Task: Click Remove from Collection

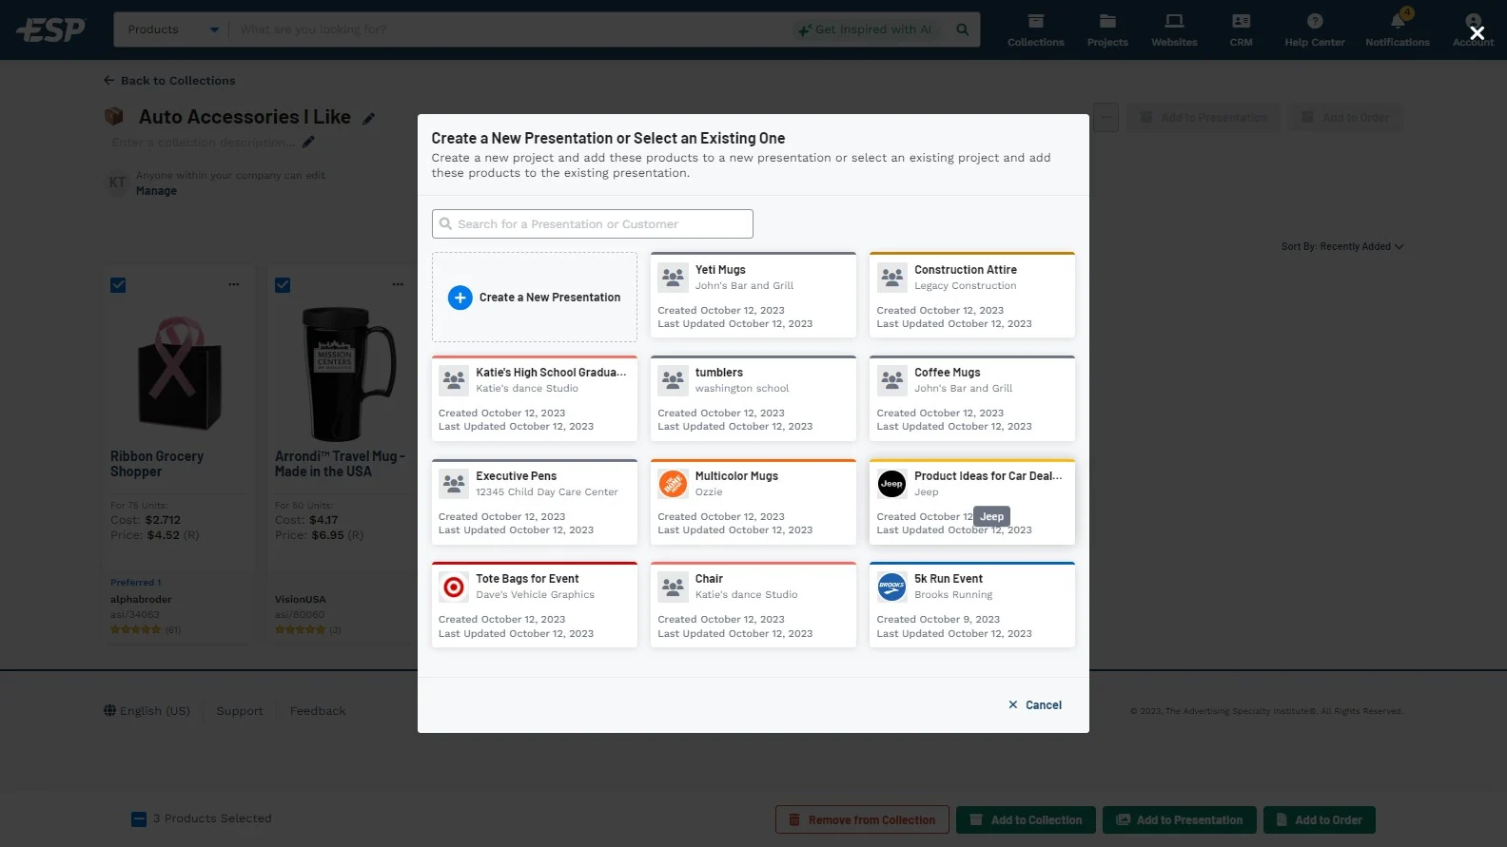Action: point(862,820)
